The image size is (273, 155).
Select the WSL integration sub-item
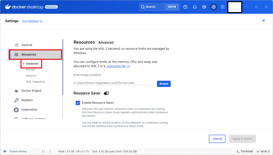(36, 82)
